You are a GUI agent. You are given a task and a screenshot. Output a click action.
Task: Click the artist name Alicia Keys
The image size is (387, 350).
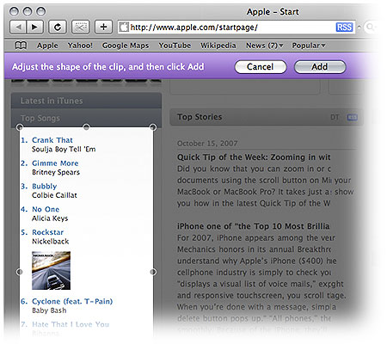pyautogui.click(x=50, y=218)
